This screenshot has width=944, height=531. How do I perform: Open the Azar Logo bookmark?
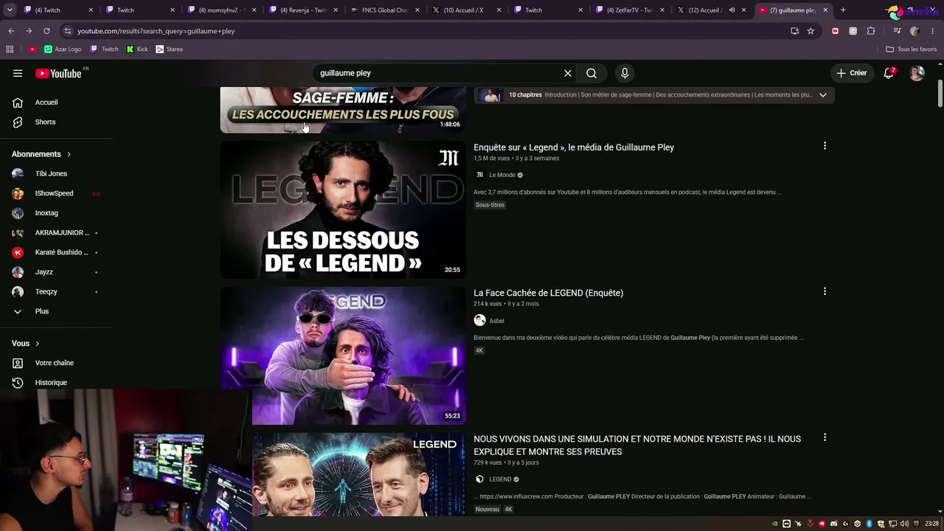tap(63, 49)
